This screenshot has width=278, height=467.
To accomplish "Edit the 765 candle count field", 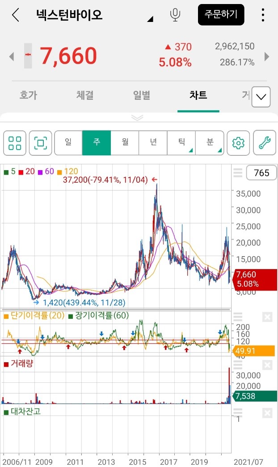I will click(x=261, y=173).
